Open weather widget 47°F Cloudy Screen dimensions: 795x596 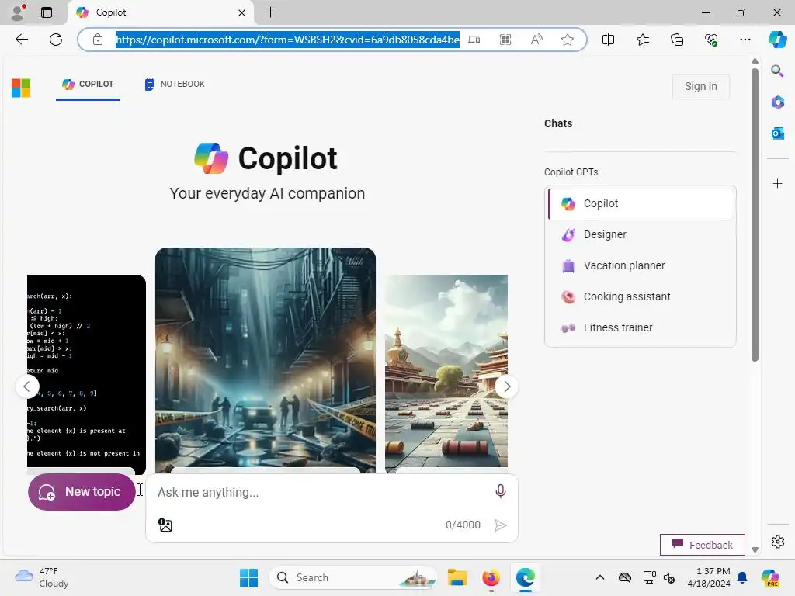click(42, 577)
